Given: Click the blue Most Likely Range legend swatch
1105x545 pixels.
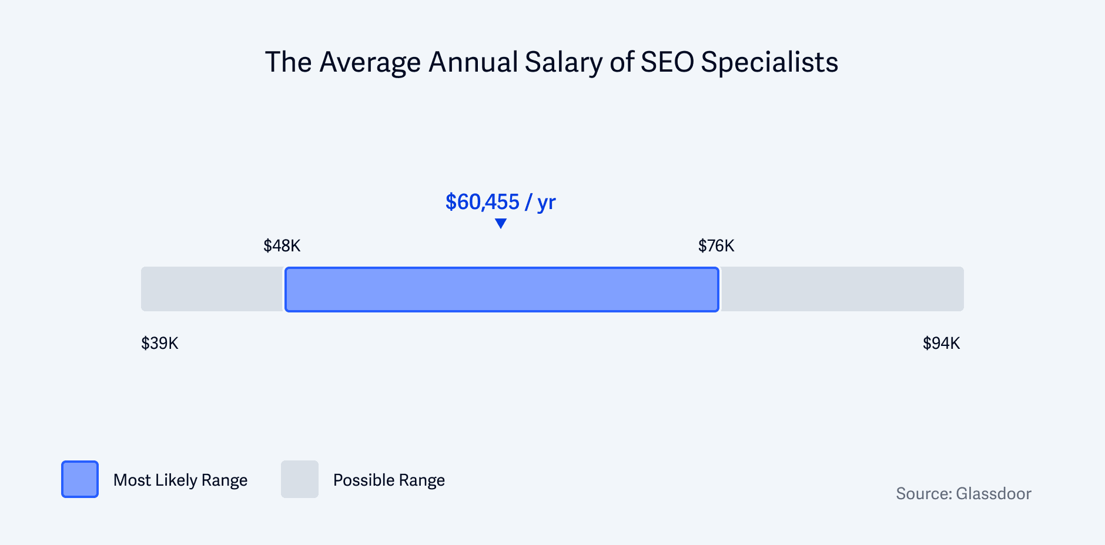Looking at the screenshot, I should coord(80,479).
